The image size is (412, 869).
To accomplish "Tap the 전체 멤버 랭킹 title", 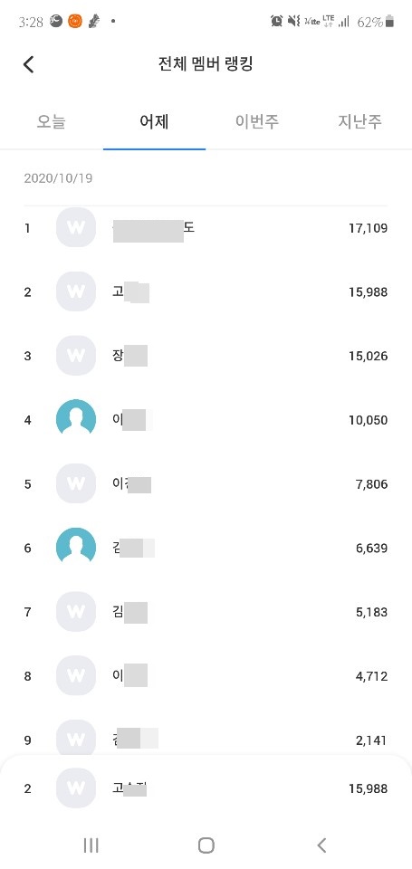I will pos(206,63).
